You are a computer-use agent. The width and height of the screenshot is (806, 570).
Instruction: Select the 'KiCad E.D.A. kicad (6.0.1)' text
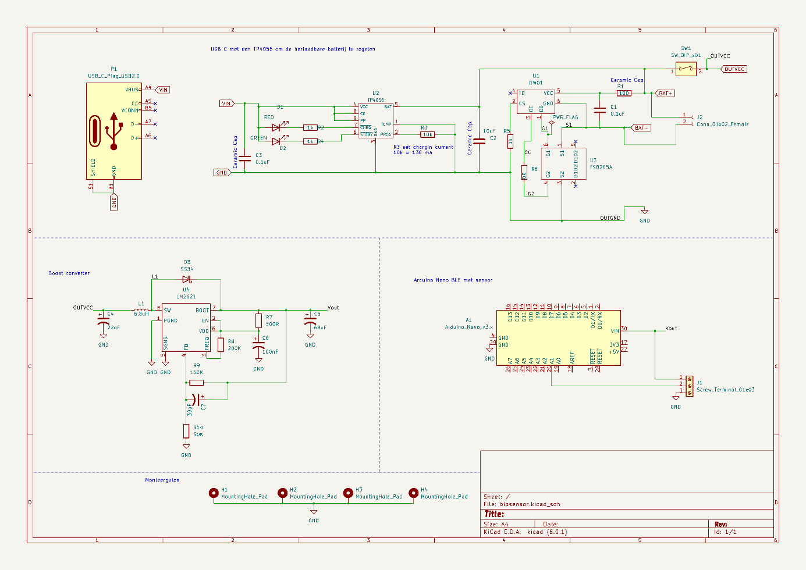[526, 532]
